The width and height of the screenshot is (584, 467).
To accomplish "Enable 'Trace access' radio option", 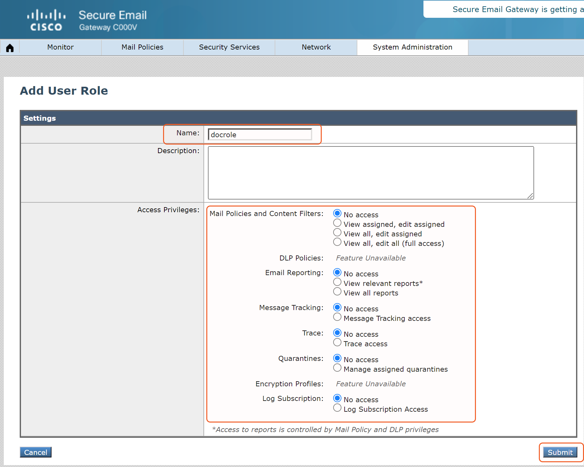I will coord(337,342).
